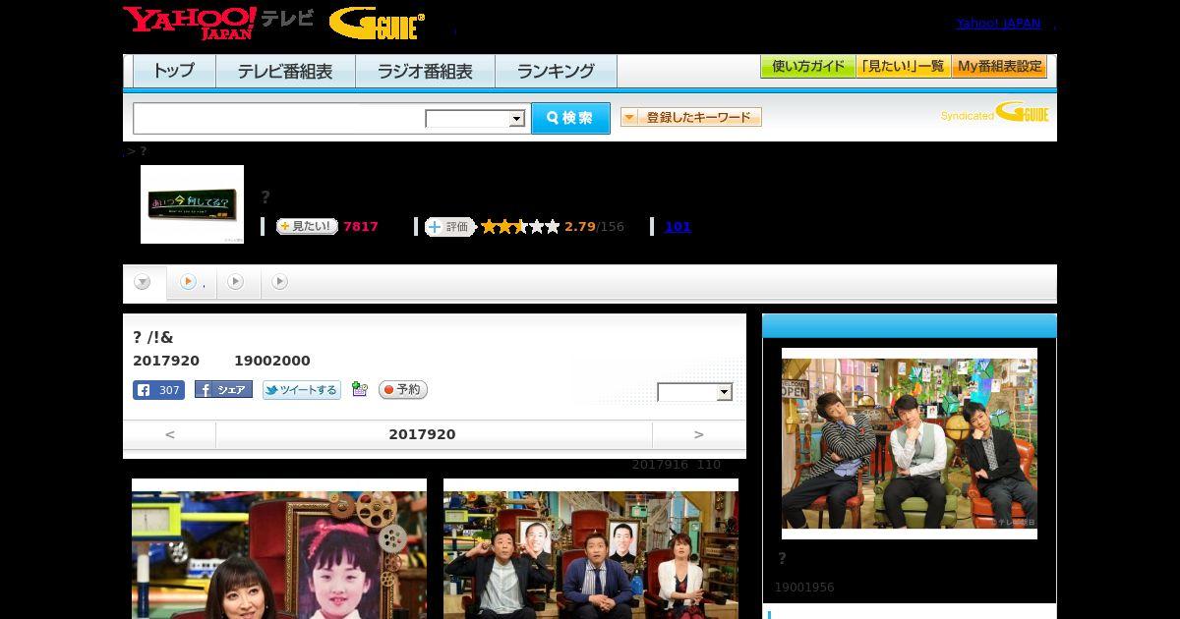Click the 2.79 rating score text

[580, 227]
